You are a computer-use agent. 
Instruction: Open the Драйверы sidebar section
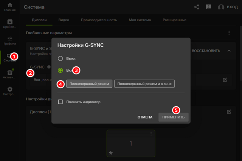tap(10, 24)
